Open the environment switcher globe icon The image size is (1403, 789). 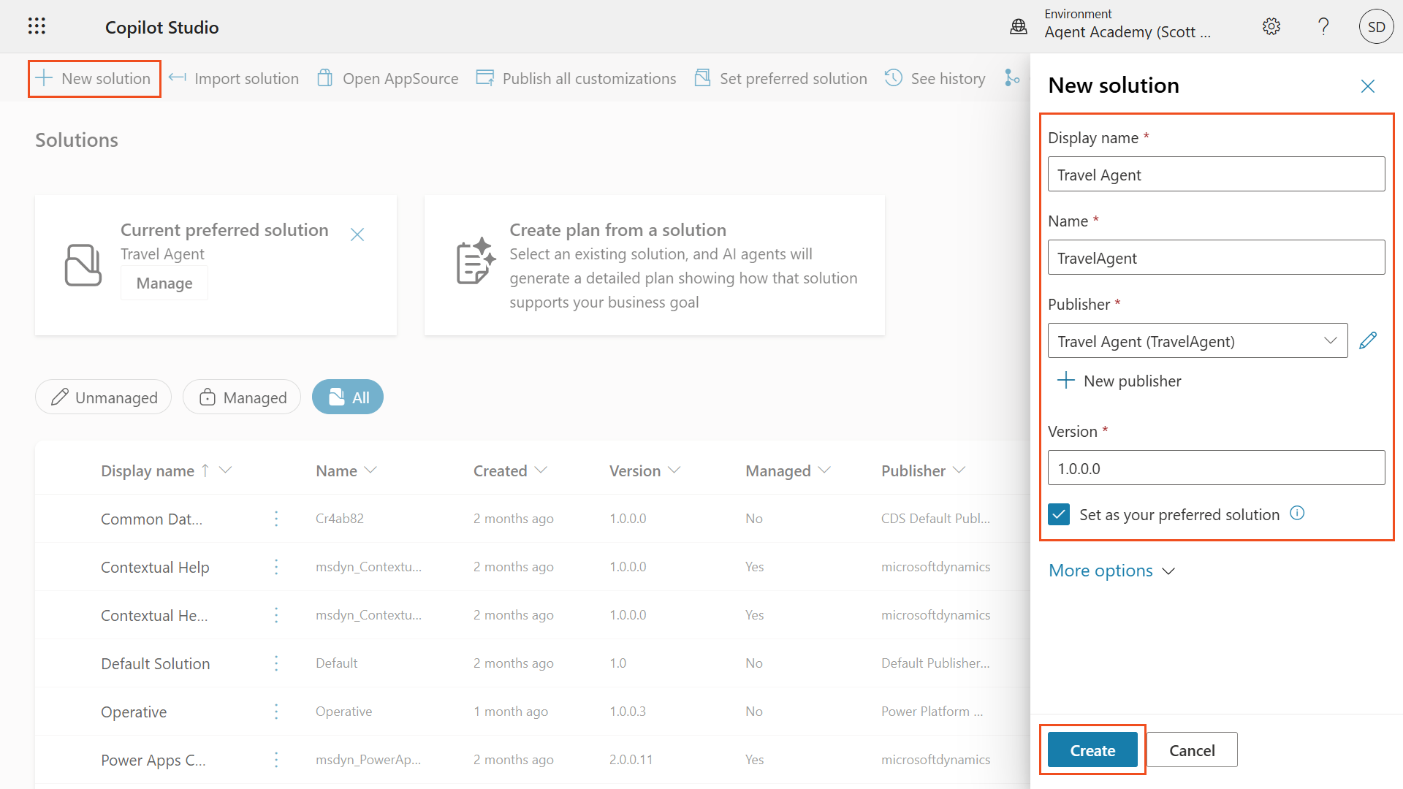click(x=1018, y=26)
